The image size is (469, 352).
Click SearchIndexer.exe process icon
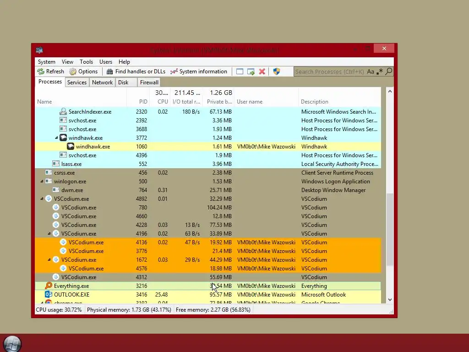click(63, 112)
